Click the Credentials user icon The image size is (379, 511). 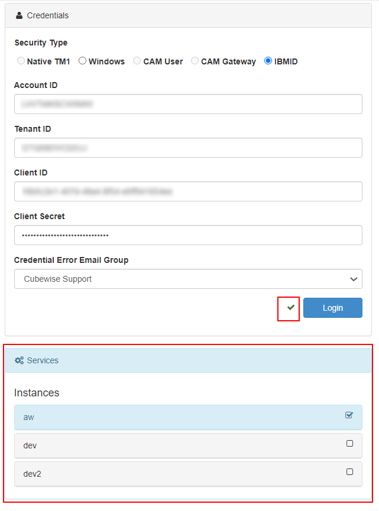click(19, 15)
